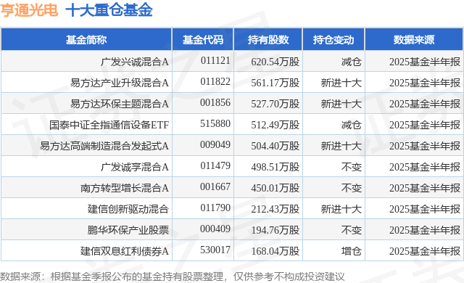Click the 持有股数 column header

pos(268,40)
